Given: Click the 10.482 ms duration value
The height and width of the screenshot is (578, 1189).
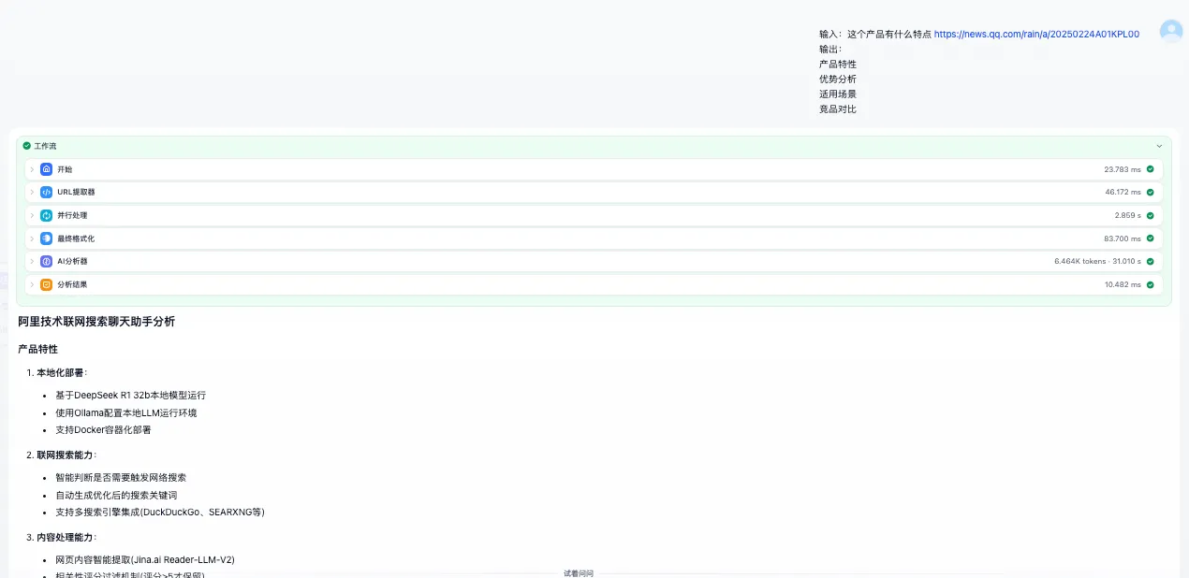Looking at the screenshot, I should (1123, 284).
